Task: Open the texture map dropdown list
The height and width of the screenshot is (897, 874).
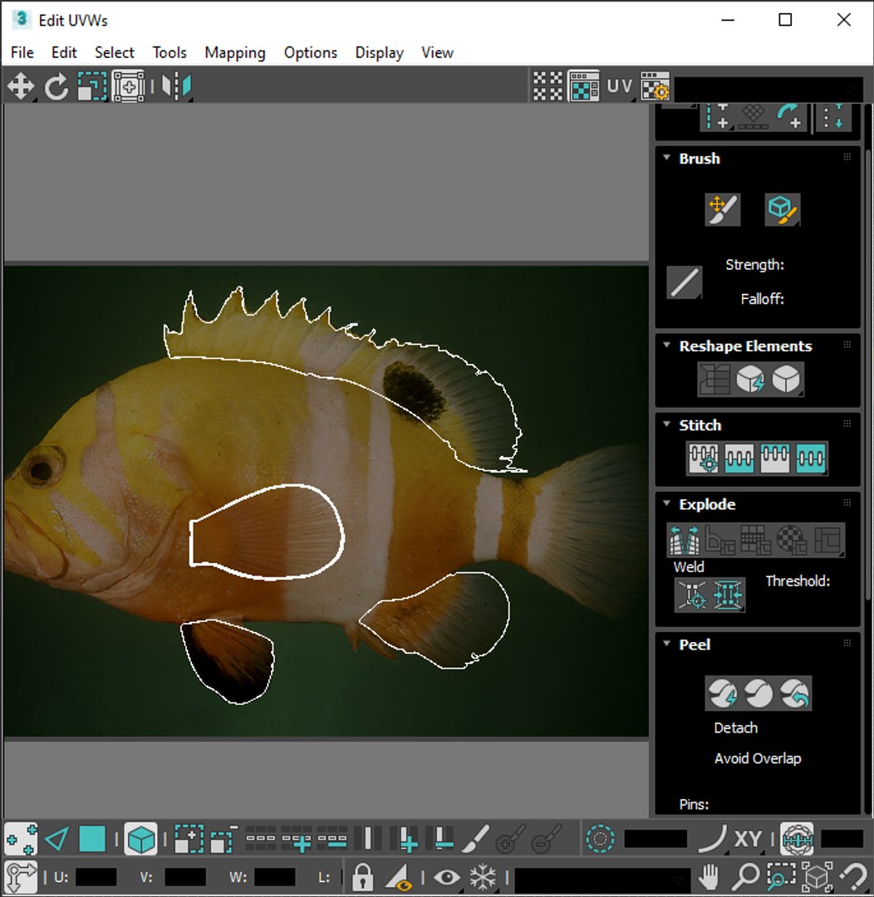Action: [x=769, y=89]
